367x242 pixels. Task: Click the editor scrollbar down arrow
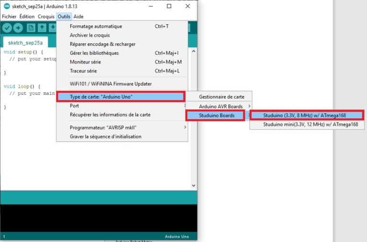point(194,186)
